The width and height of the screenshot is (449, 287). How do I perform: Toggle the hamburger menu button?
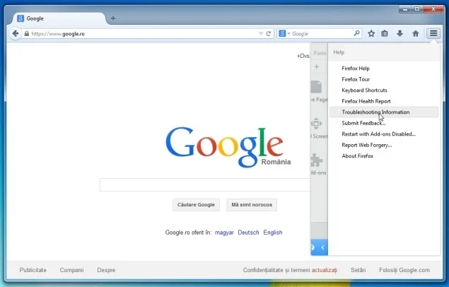coord(433,33)
